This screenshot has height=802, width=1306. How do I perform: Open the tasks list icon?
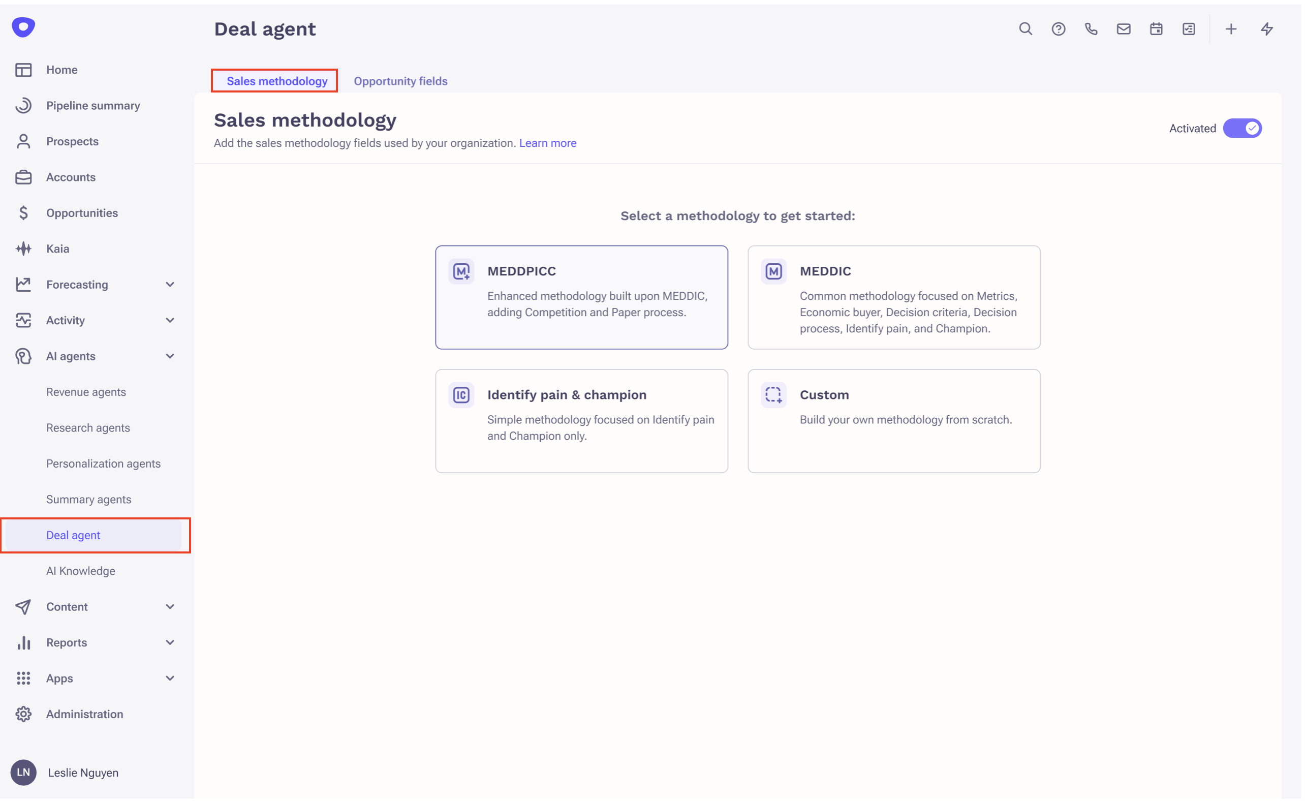coord(1188,29)
